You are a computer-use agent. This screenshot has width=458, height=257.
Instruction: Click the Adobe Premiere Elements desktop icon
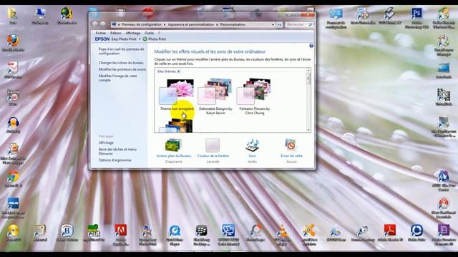444,235
